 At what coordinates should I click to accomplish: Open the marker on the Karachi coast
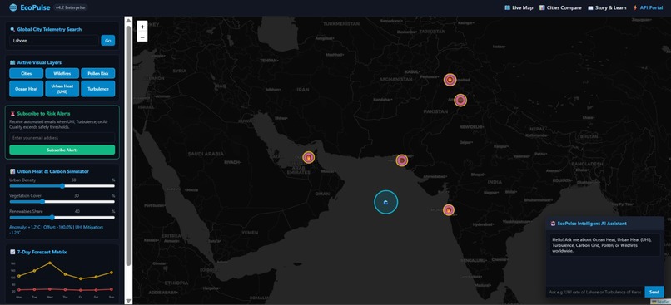[402, 160]
